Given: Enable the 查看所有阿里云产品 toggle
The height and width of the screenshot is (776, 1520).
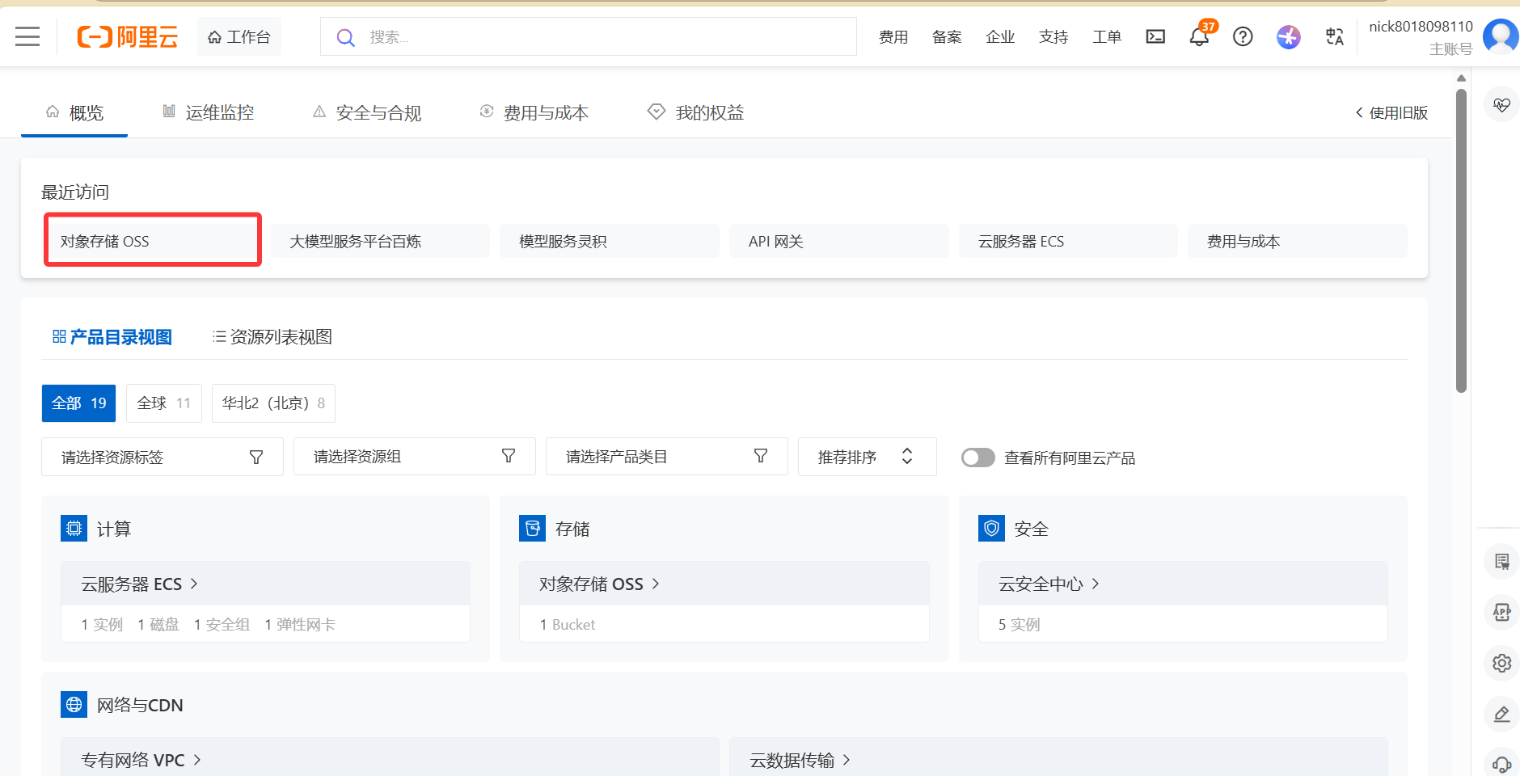Looking at the screenshot, I should 977,458.
